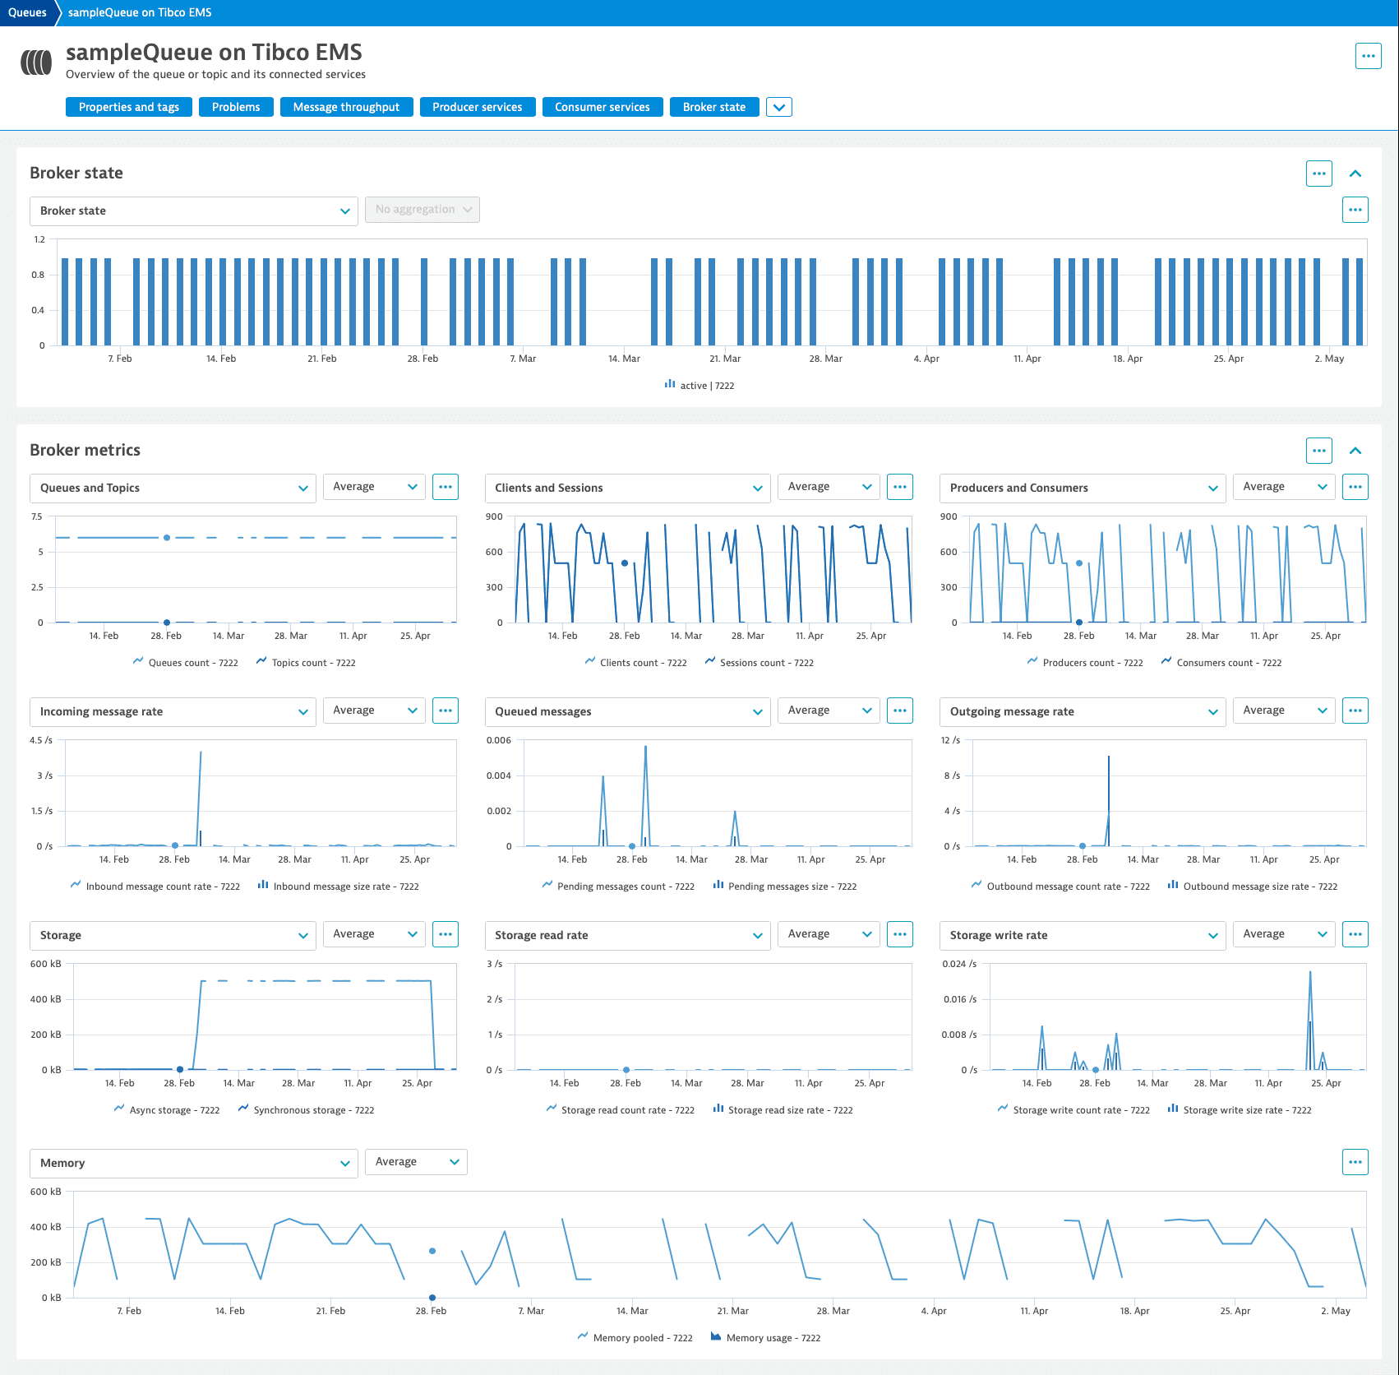
Task: Toggle Inbound message count rate legend
Action: coord(155,886)
